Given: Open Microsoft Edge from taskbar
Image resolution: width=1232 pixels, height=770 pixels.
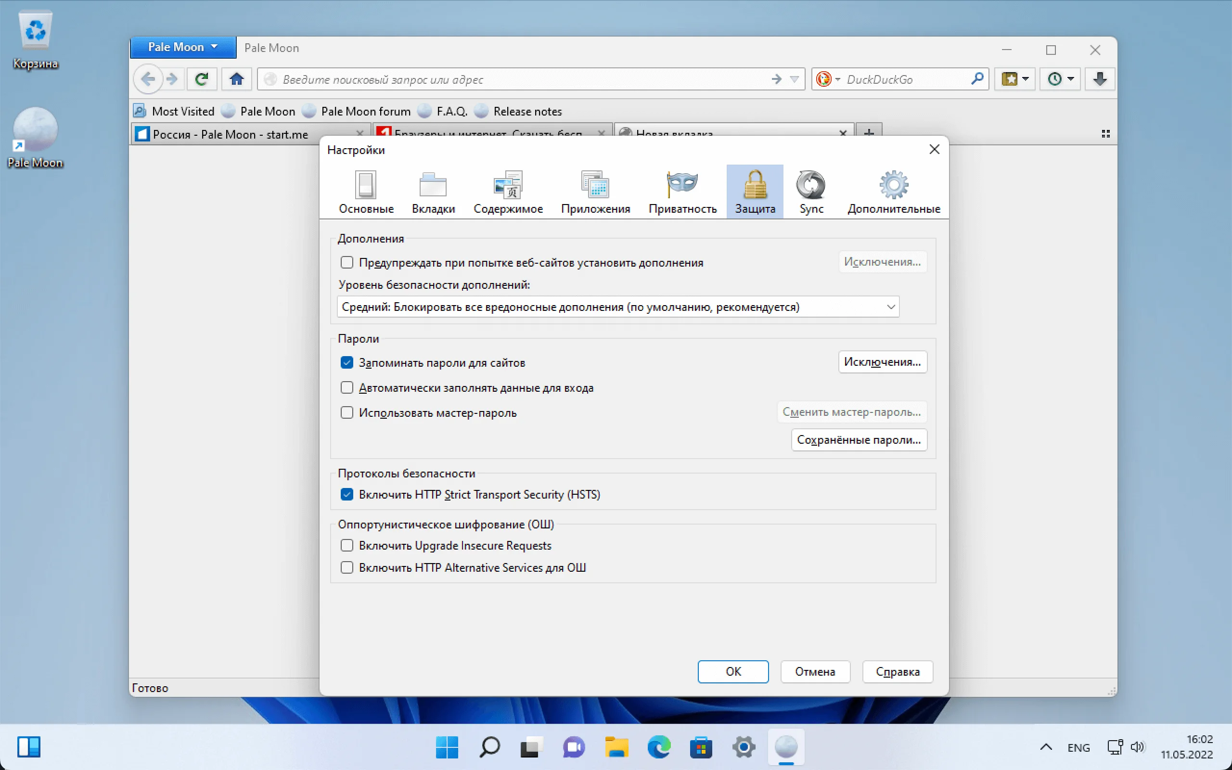Looking at the screenshot, I should 659,747.
